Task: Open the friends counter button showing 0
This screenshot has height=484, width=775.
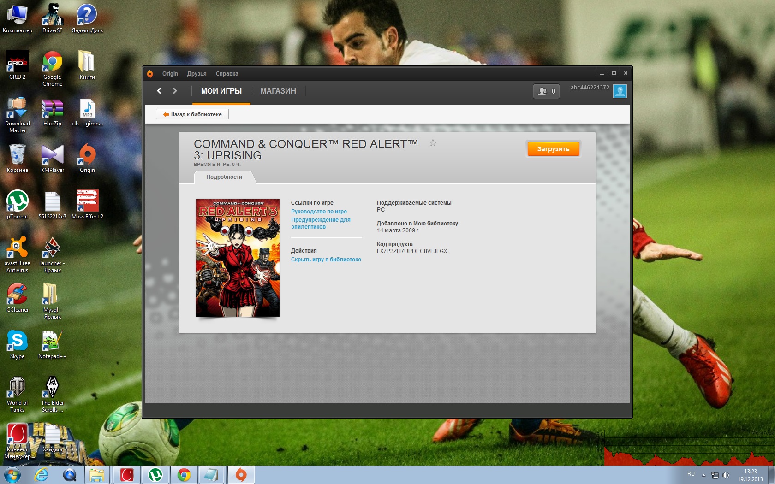Action: pos(547,91)
